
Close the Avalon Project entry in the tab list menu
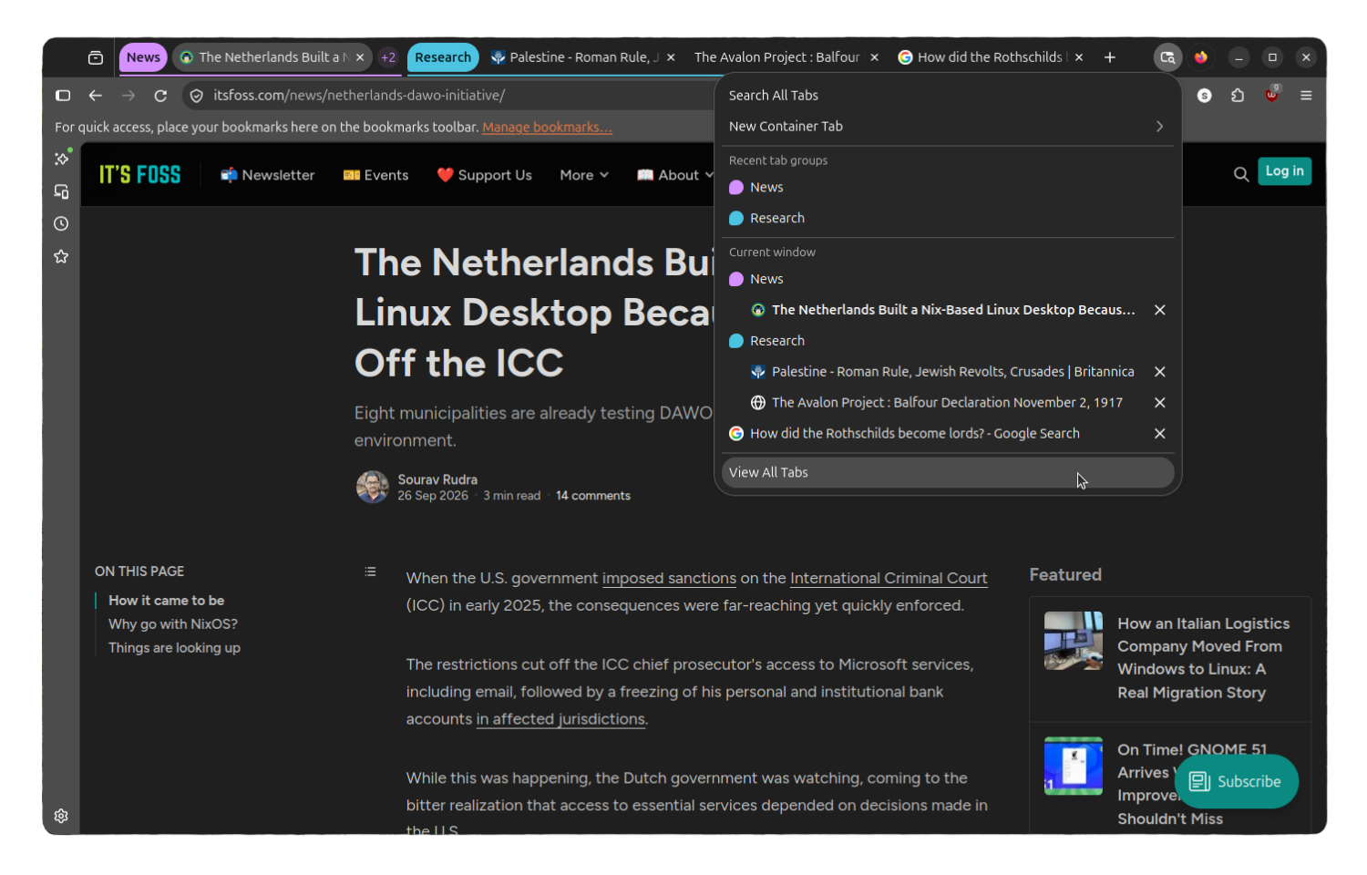click(1160, 404)
